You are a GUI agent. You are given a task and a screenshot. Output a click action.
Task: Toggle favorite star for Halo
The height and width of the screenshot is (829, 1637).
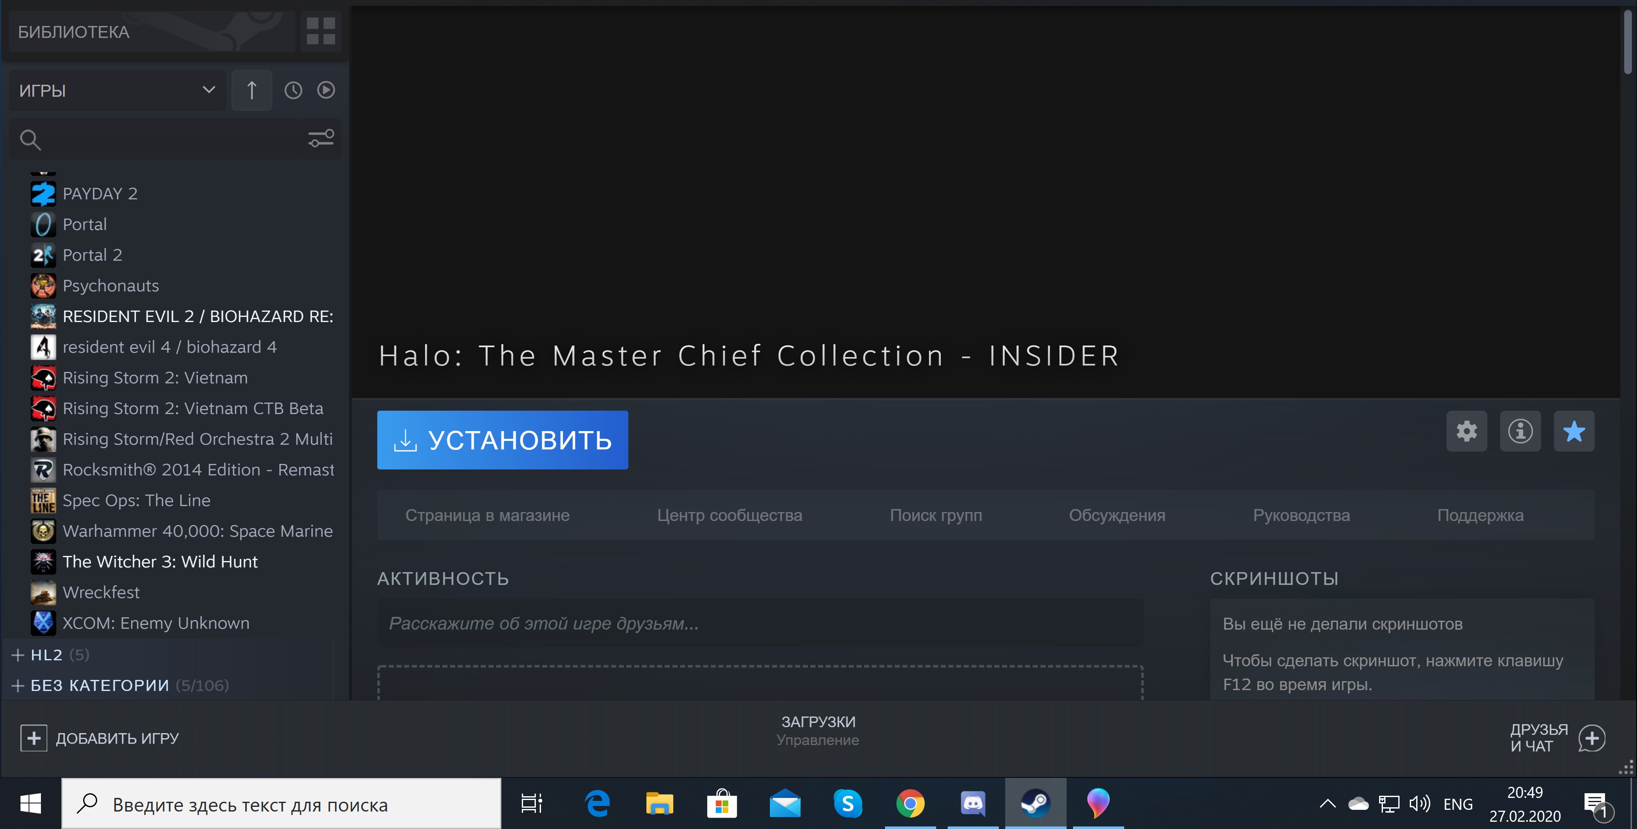point(1573,432)
